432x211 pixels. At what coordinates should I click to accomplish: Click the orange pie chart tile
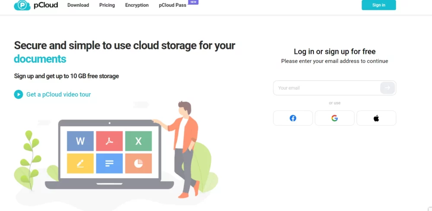click(138, 164)
